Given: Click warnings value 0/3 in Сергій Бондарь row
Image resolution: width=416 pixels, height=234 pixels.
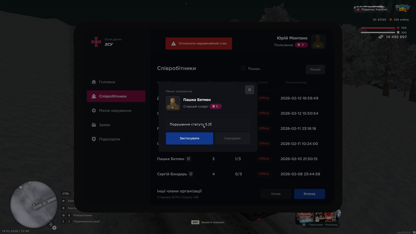Looking at the screenshot, I should (x=238, y=174).
